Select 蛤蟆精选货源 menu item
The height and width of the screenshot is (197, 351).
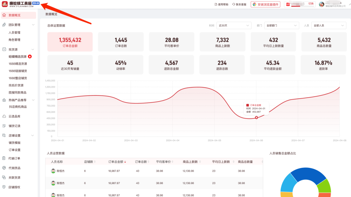18,56
